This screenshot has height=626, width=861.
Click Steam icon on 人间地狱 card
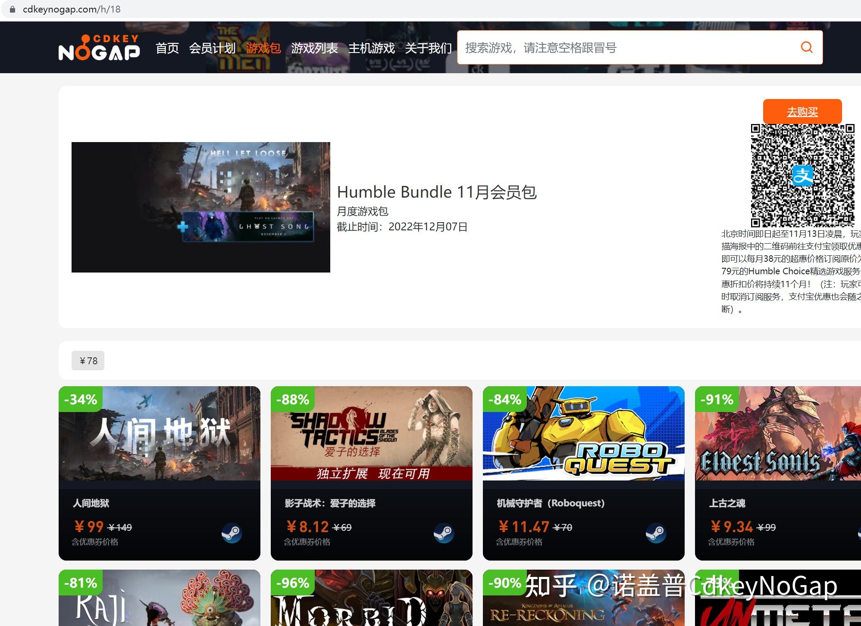click(x=232, y=533)
